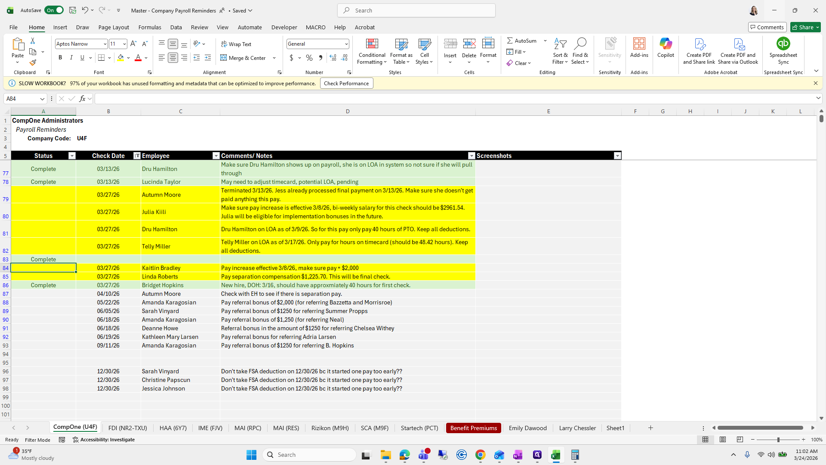Click the Merge & Center icon
Viewport: 826px width, 465px height.
click(224, 58)
